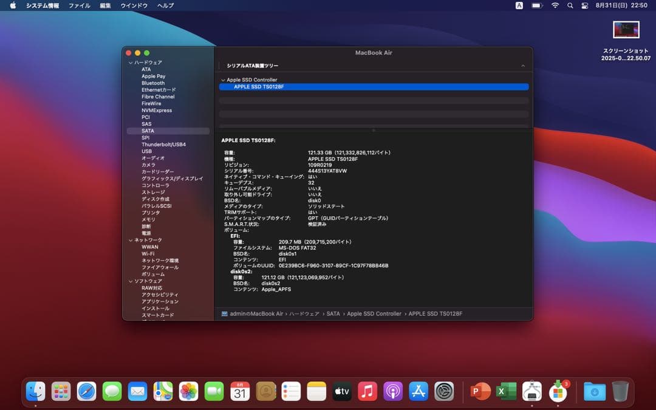The image size is (656, 410).
Task: Collapse the Apple SSD Controller tree entry
Action: (x=223, y=79)
